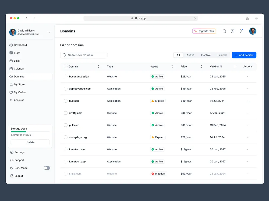269x201 pixels.
Task: Open the notifications bell
Action: [241, 31]
